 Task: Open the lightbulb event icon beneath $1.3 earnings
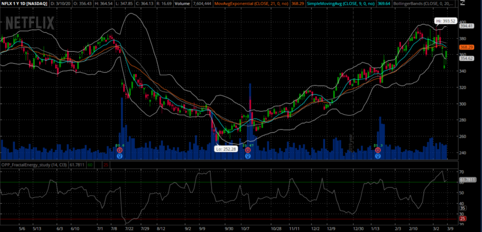378,156
